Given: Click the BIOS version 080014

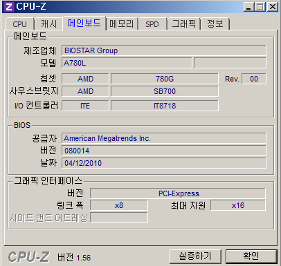Looking at the screenshot, I should [164, 151].
